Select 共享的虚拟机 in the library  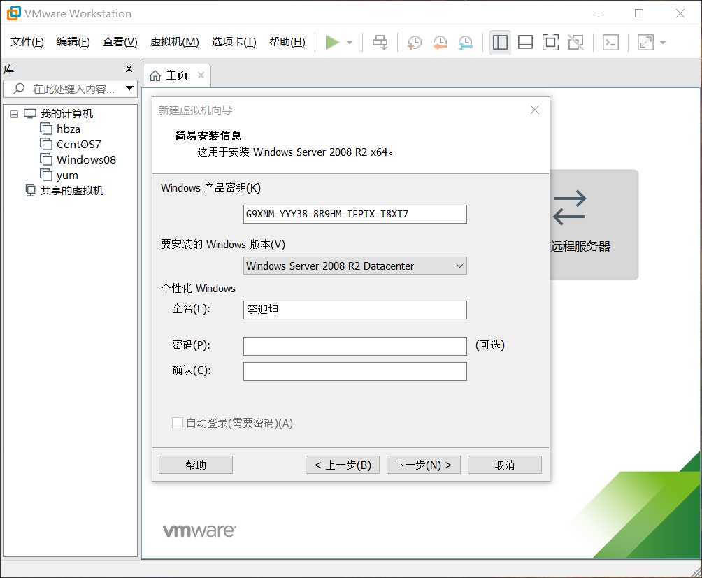(71, 191)
